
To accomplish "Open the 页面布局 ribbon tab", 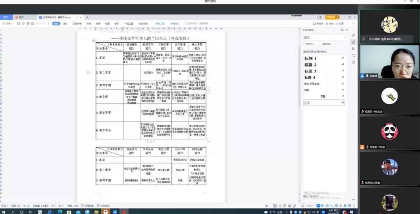I will point(77,23).
